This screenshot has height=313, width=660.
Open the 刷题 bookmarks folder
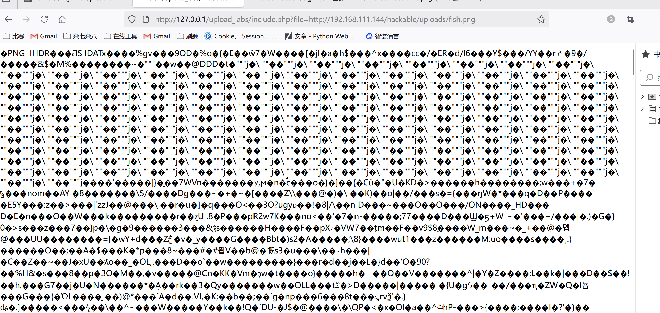[187, 36]
